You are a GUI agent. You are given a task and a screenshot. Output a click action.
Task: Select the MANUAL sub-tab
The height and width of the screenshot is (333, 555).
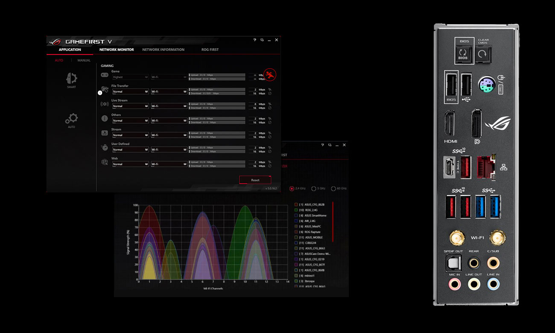(84, 60)
